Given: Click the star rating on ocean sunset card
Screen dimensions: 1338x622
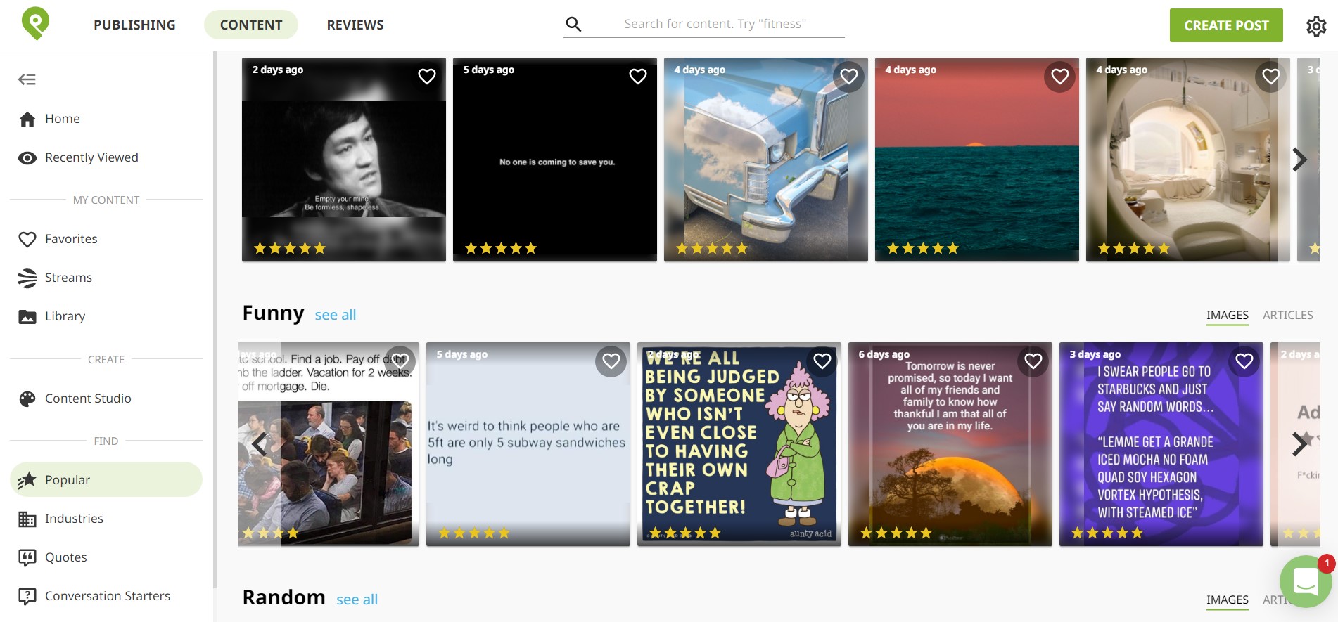Looking at the screenshot, I should [923, 248].
